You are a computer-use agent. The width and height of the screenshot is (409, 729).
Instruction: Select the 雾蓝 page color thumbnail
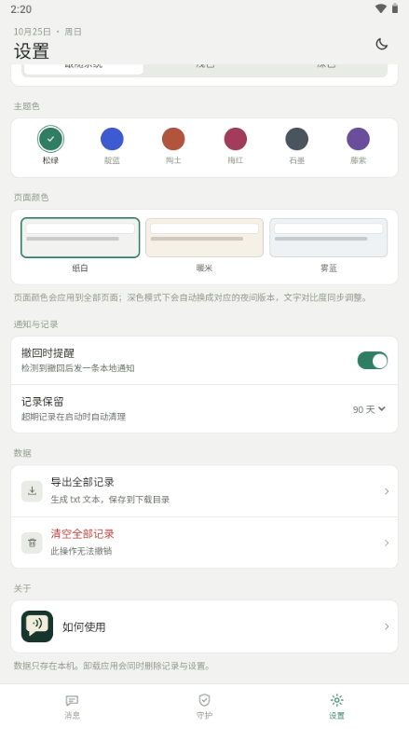tap(329, 238)
